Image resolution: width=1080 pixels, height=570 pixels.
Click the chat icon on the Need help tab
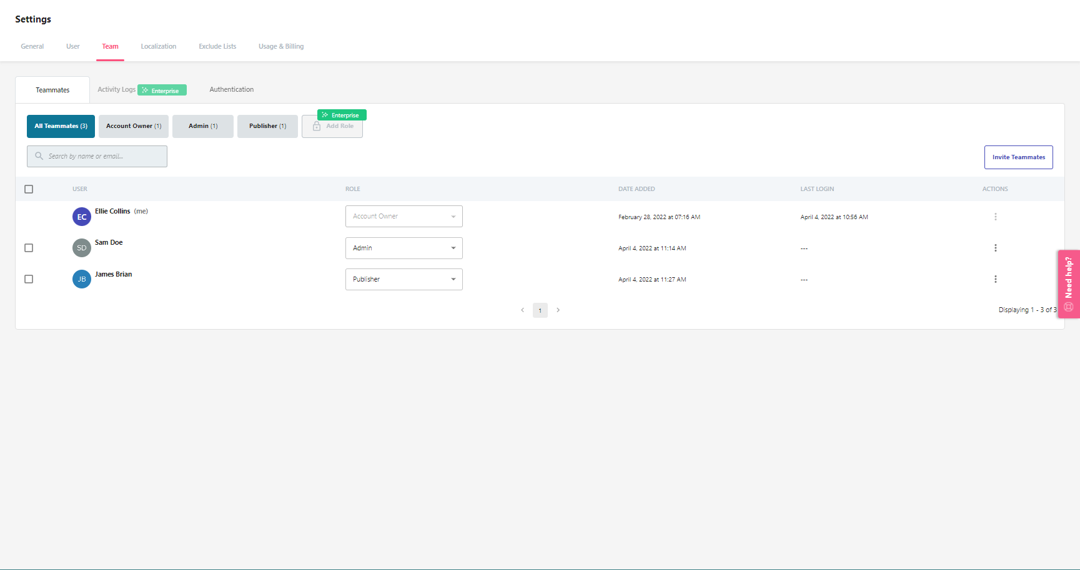tap(1068, 307)
